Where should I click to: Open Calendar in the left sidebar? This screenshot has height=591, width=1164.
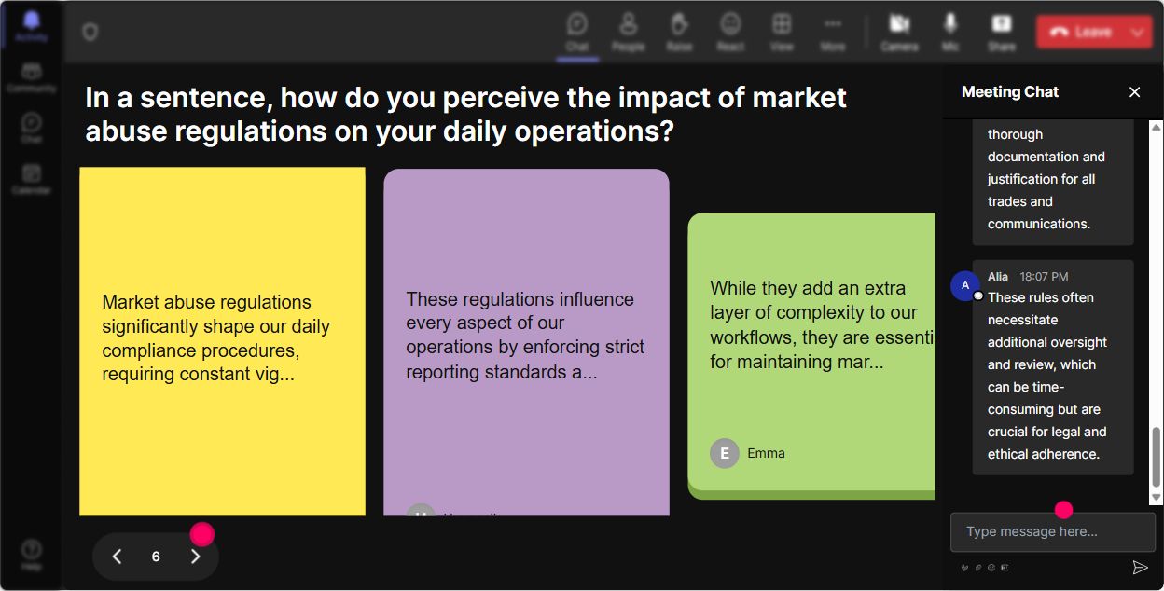point(32,179)
